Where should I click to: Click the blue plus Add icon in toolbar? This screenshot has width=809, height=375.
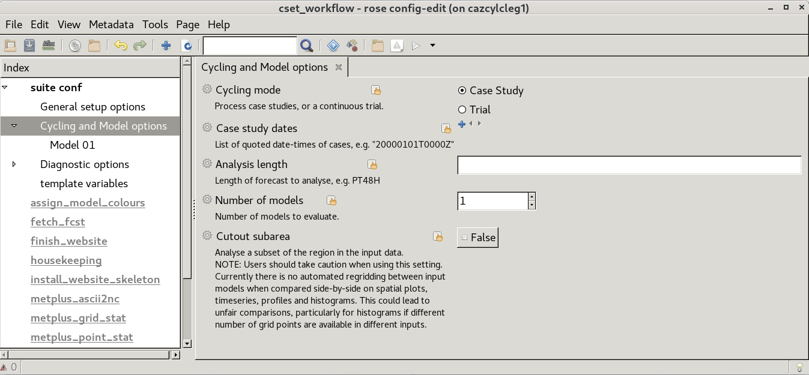coord(166,46)
